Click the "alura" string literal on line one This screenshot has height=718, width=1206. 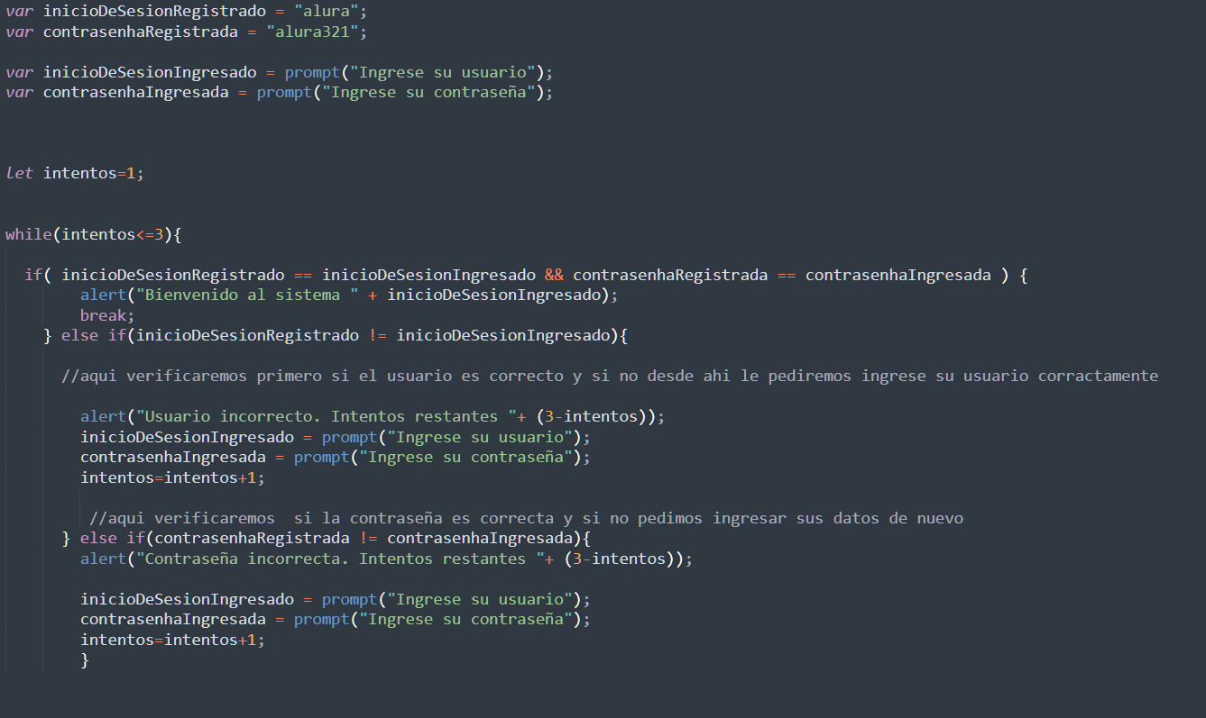pos(327,12)
